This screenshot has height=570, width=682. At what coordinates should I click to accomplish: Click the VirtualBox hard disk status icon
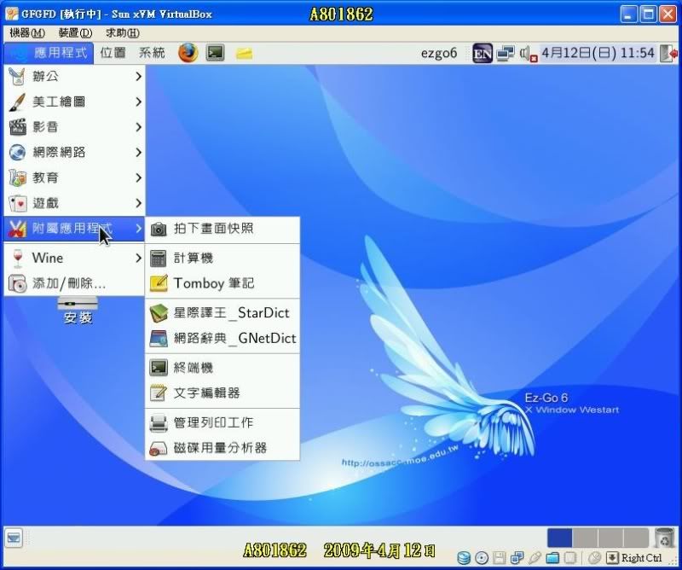pos(464,558)
